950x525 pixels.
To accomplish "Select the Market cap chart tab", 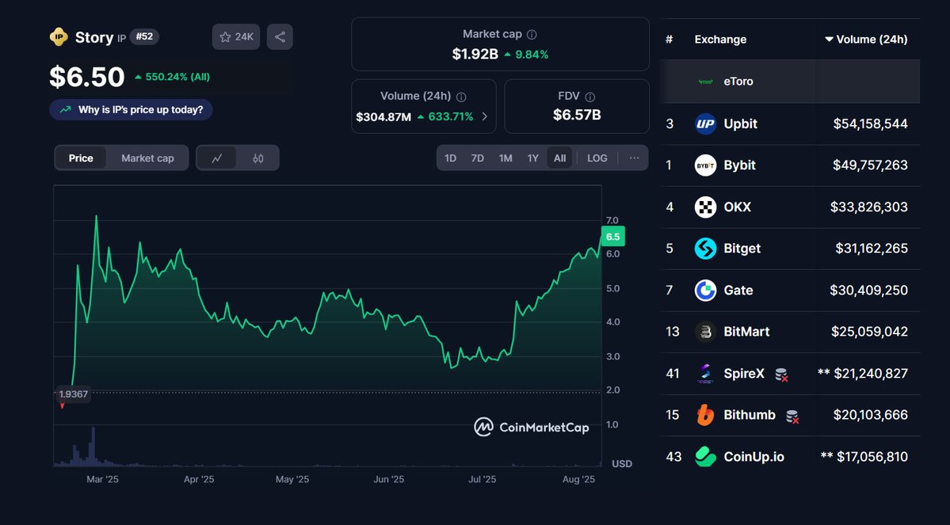I will pyautogui.click(x=147, y=158).
